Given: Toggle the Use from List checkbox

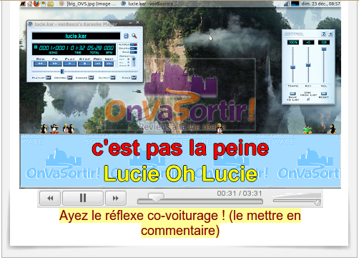Looking at the screenshot, I should click(x=308, y=99).
